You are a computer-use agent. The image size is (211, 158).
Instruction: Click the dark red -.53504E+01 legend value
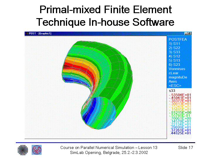pos(180,95)
